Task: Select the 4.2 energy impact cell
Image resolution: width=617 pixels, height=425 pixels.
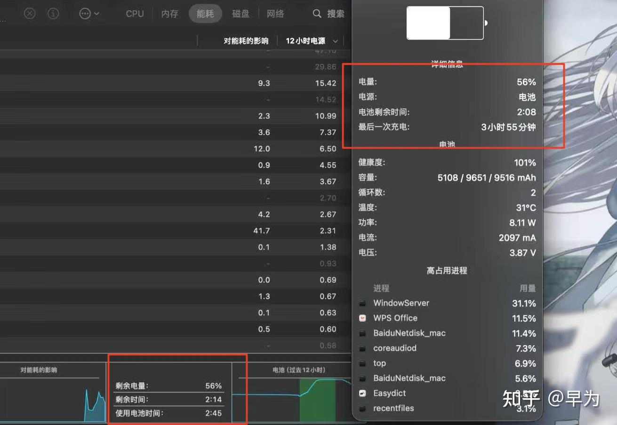Action: (264, 214)
